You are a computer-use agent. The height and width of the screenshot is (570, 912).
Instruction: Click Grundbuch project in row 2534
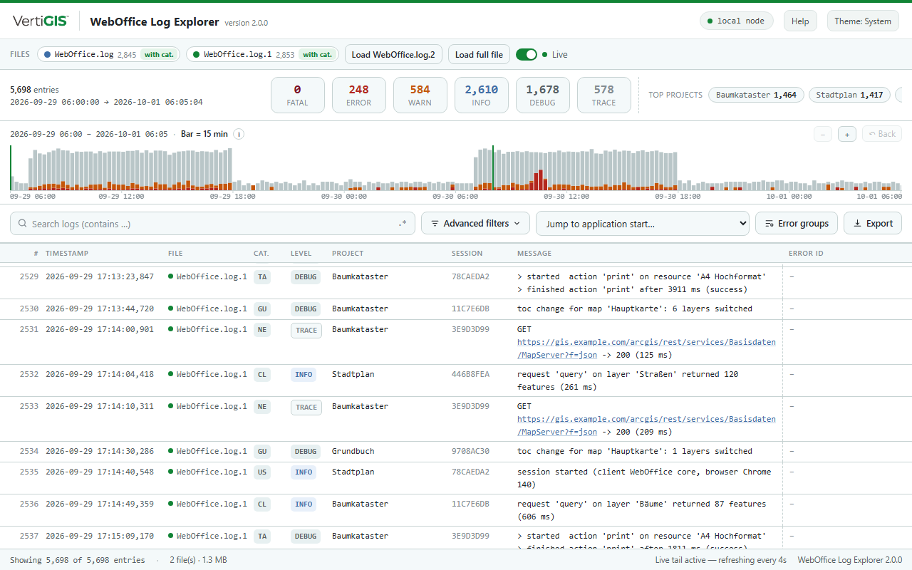[353, 451]
